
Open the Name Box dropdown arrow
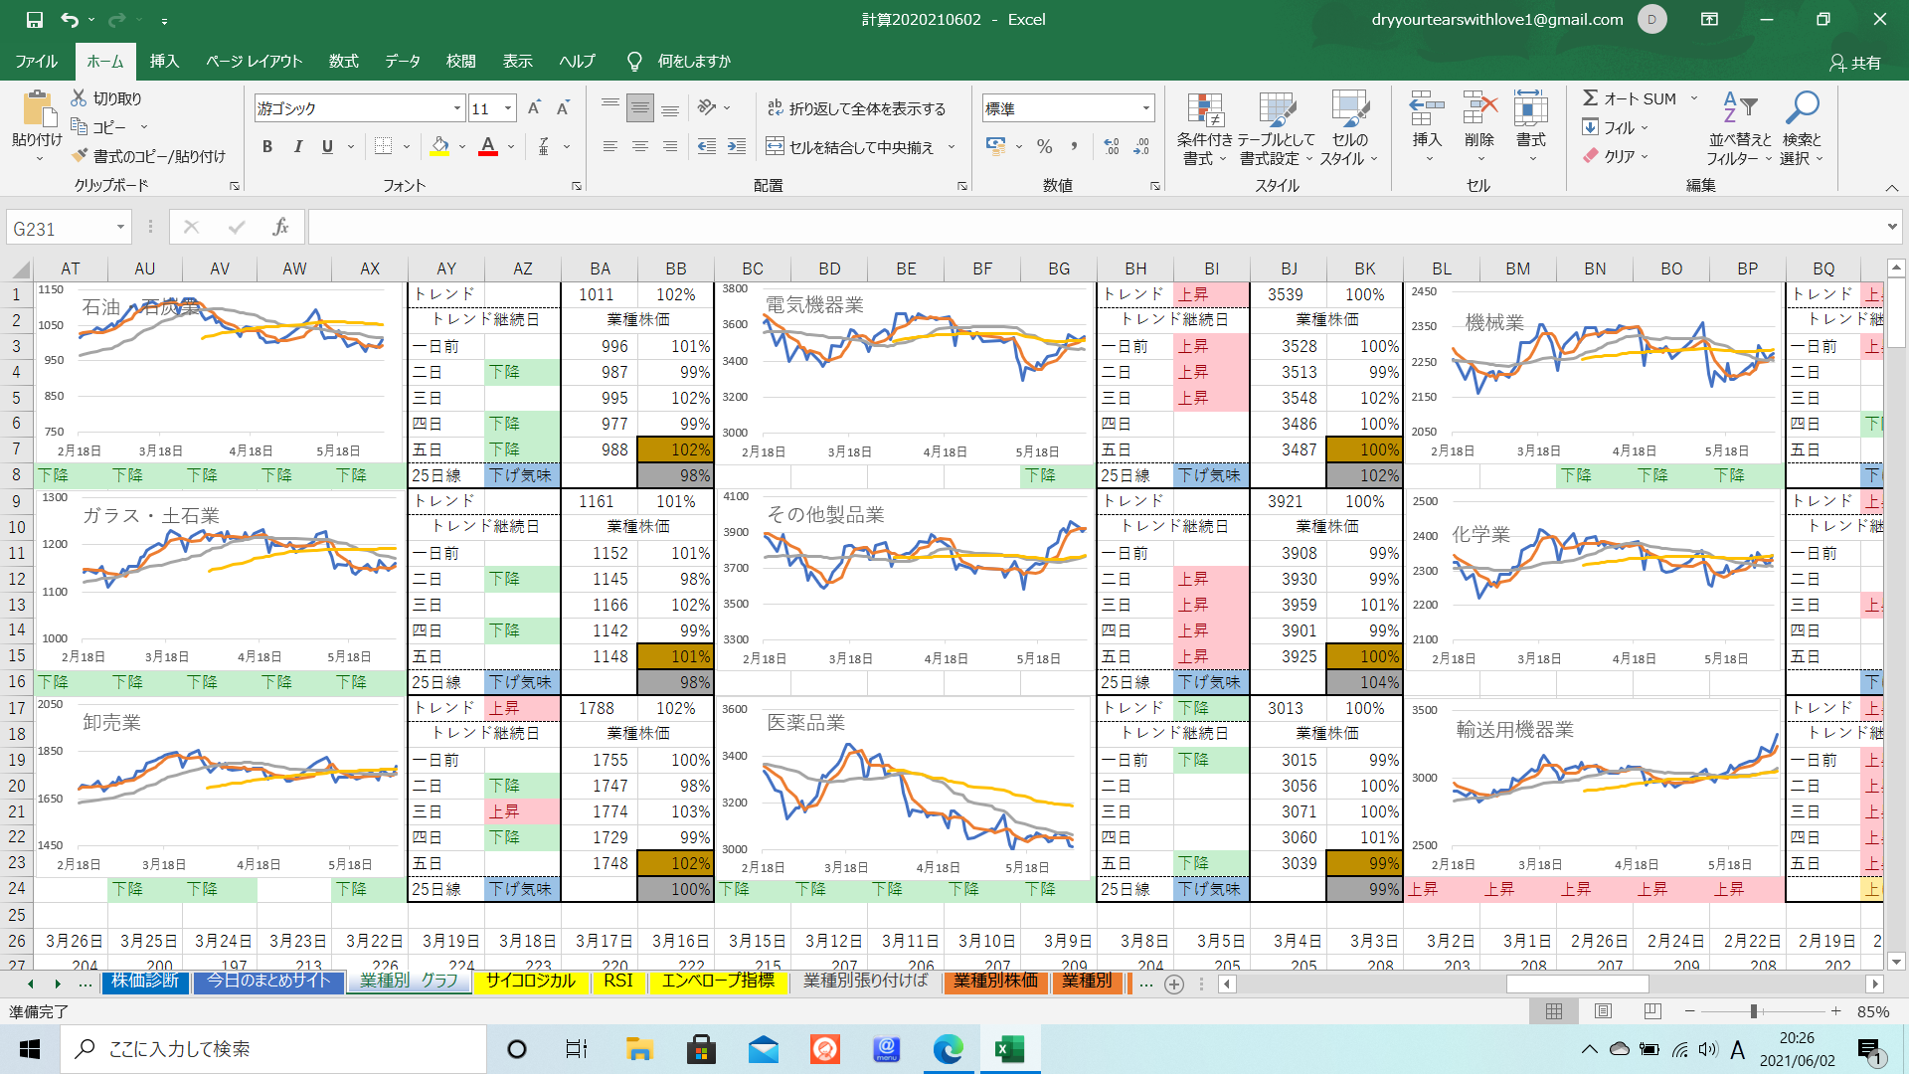pos(120,228)
